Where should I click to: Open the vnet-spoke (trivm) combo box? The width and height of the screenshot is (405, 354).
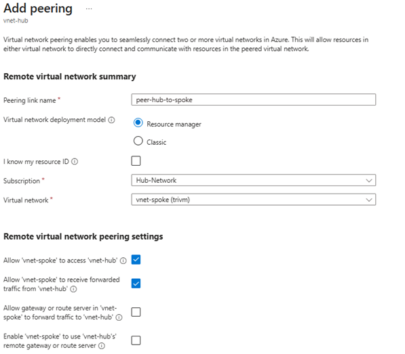254,200
